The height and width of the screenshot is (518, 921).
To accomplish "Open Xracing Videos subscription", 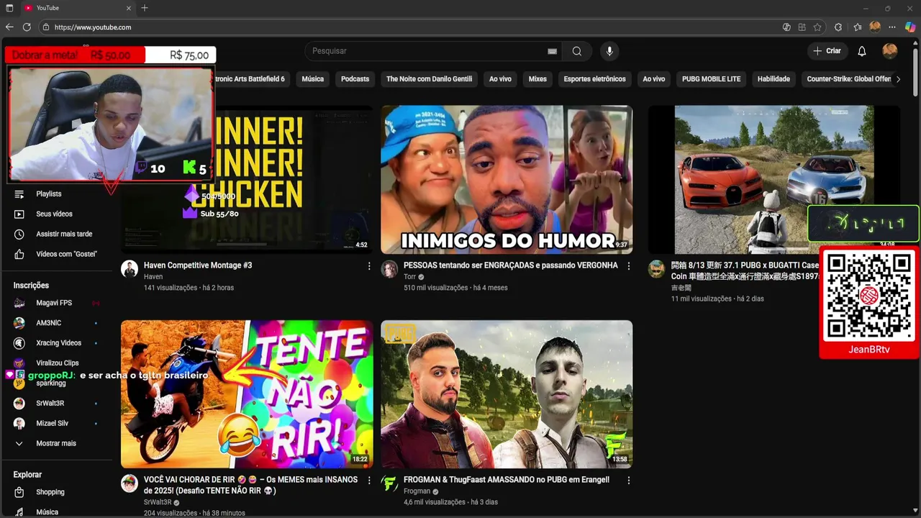I will 58,343.
